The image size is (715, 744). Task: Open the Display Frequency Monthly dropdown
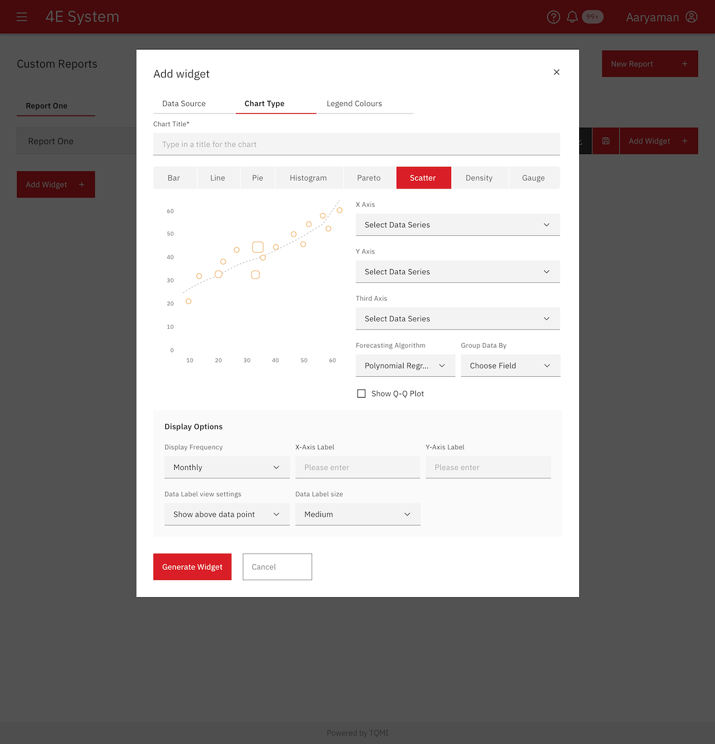(x=227, y=467)
